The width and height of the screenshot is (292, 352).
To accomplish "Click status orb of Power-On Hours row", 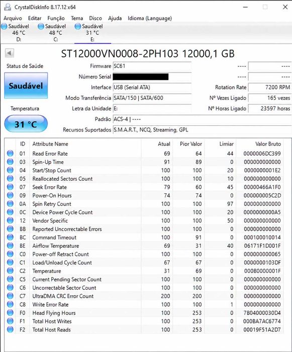I will click(x=10, y=195).
